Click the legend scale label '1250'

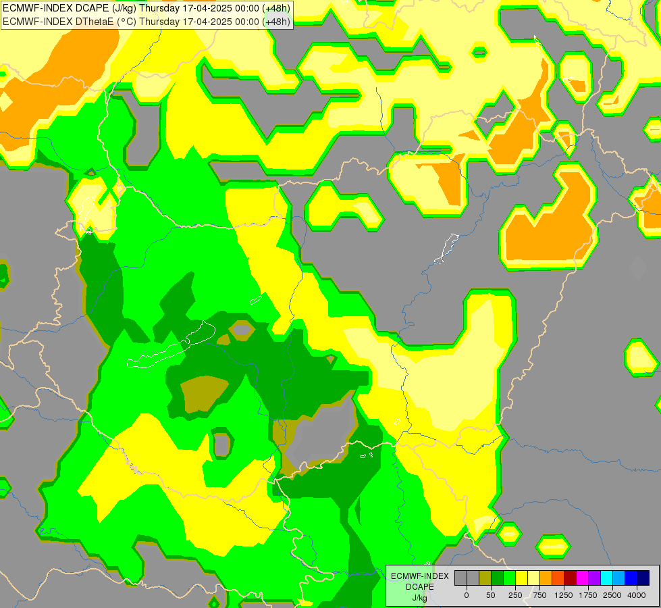tap(564, 595)
